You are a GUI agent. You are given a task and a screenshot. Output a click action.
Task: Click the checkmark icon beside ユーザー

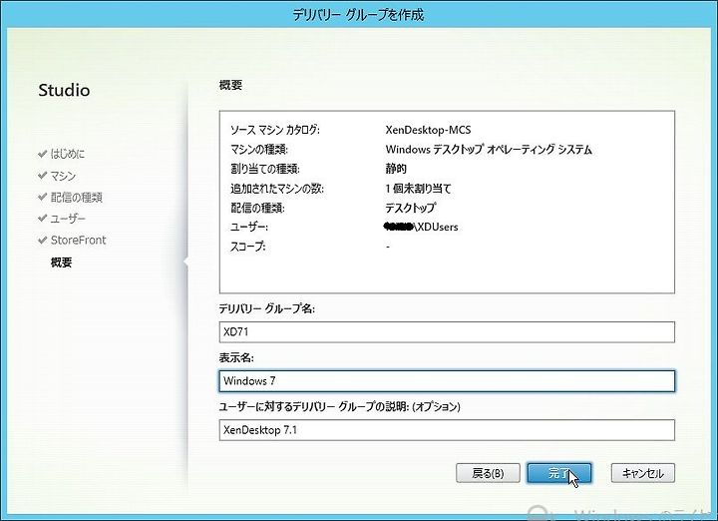pyautogui.click(x=43, y=218)
